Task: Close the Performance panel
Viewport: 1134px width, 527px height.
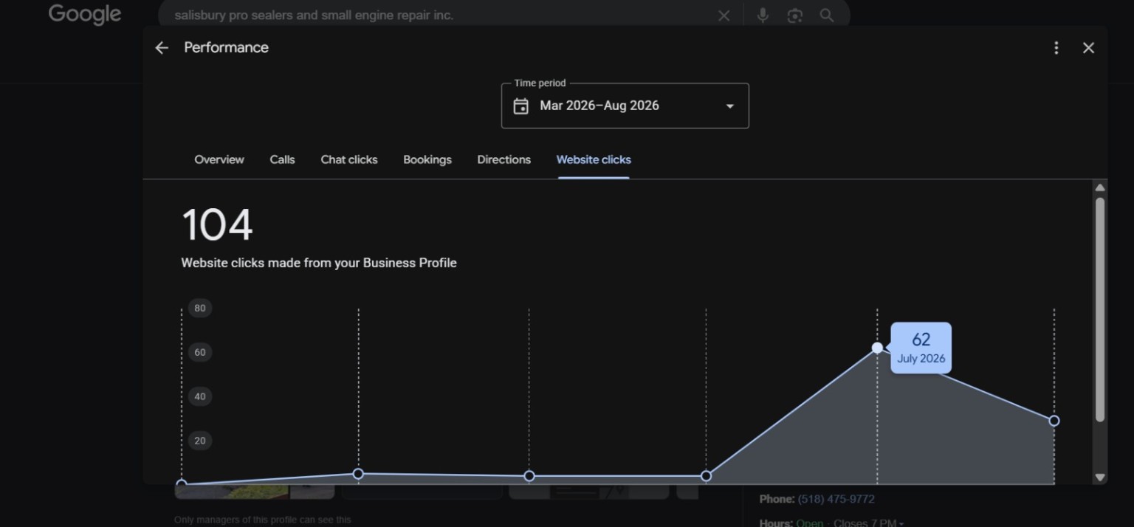Action: [x=1088, y=48]
